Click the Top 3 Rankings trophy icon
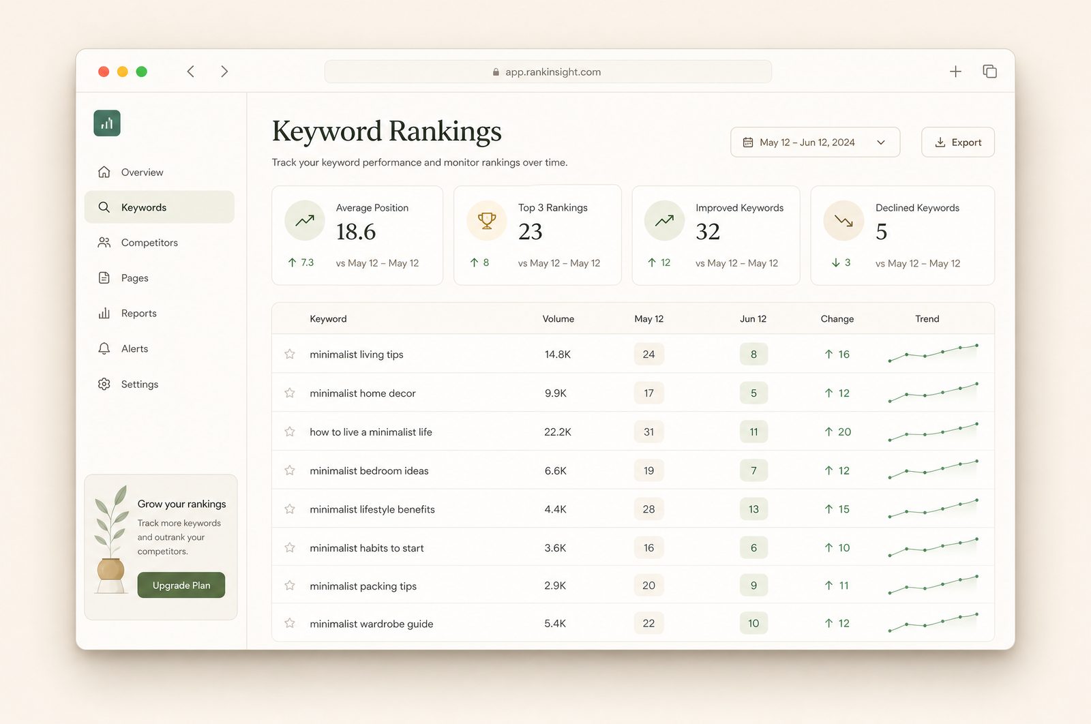Image resolution: width=1091 pixels, height=724 pixels. [487, 220]
